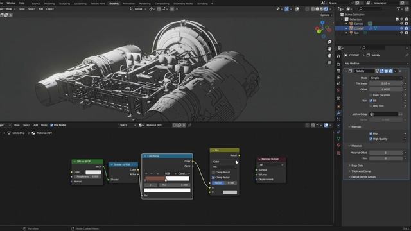Hide COMSAT with eye icon in outliner
The image size is (411, 231).
(x=401, y=28)
